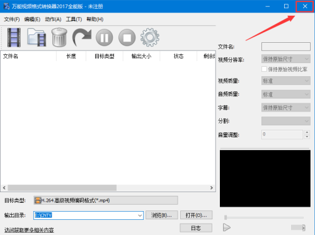Open the 帮助(H) menu
The width and height of the screenshot is (315, 235).
[x=95, y=20]
